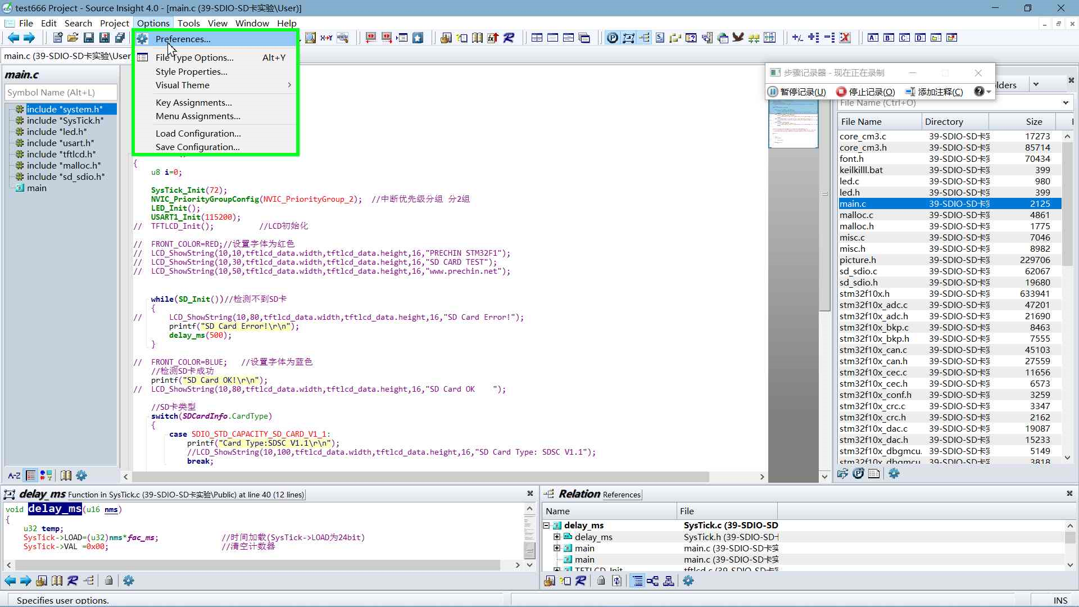Click the Save floppy disk icon
Image resolution: width=1079 pixels, height=607 pixels.
tap(88, 38)
